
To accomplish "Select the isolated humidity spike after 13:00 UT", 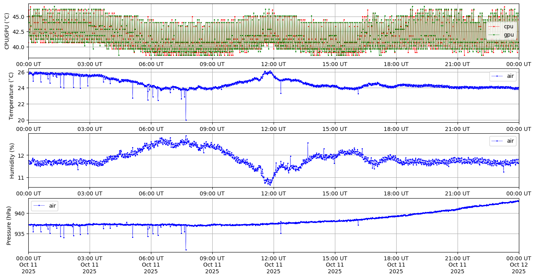I will point(308,143).
